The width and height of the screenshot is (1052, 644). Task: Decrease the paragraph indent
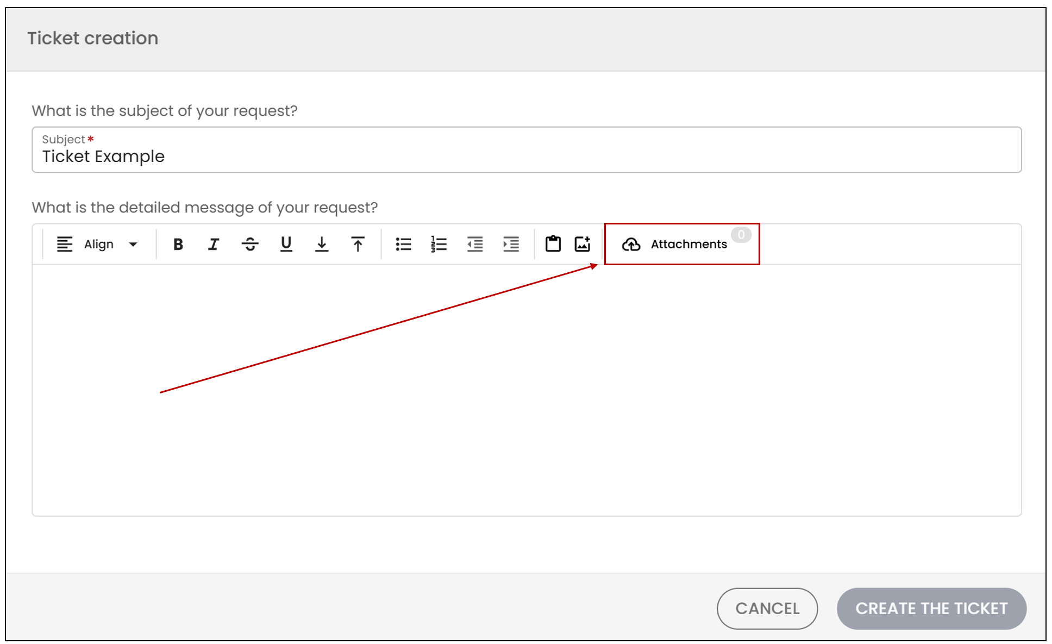475,245
